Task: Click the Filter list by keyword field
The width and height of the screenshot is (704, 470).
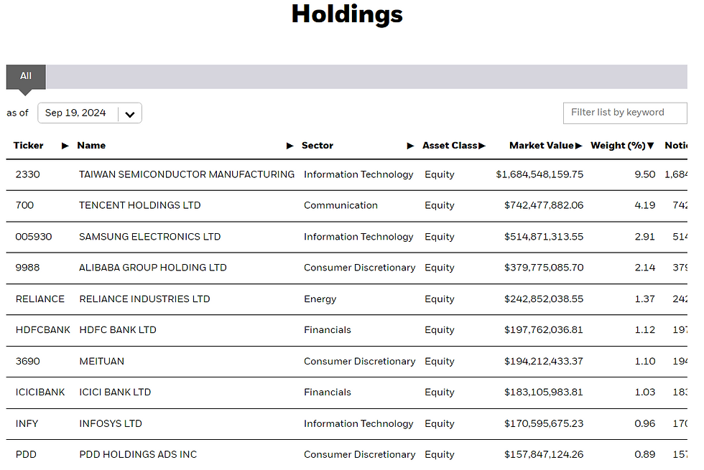Action: click(x=625, y=113)
